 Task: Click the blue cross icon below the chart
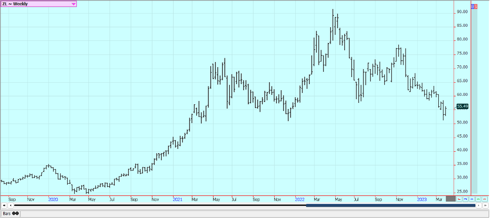472,199
